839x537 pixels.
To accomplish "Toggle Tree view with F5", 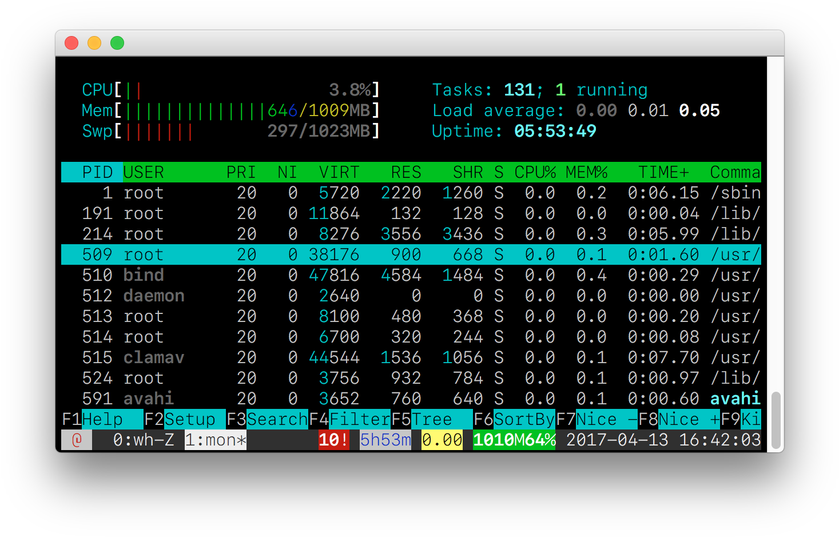I will [x=432, y=419].
